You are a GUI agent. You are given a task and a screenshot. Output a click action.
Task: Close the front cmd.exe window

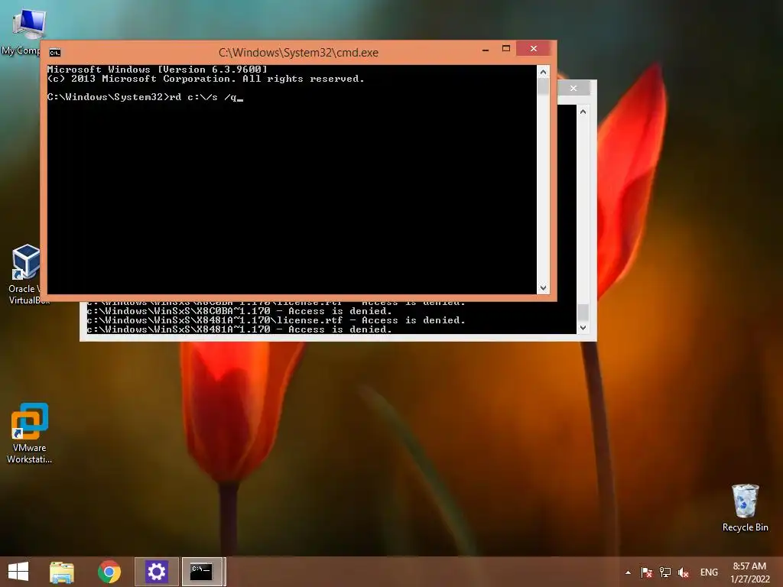533,48
